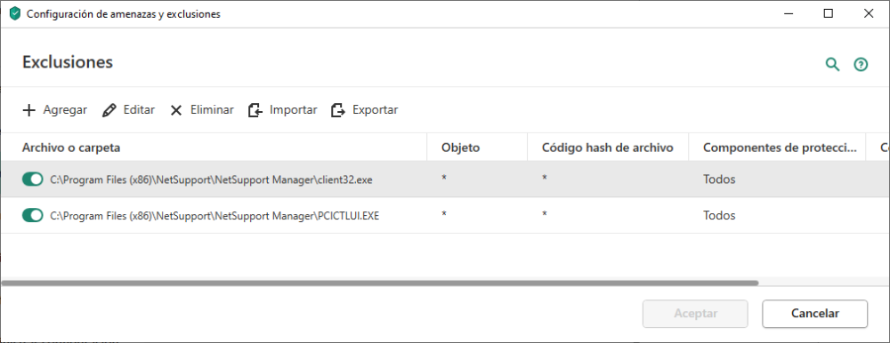The width and height of the screenshot is (890, 343).
Task: Sort by Objeto column header
Action: click(477, 148)
